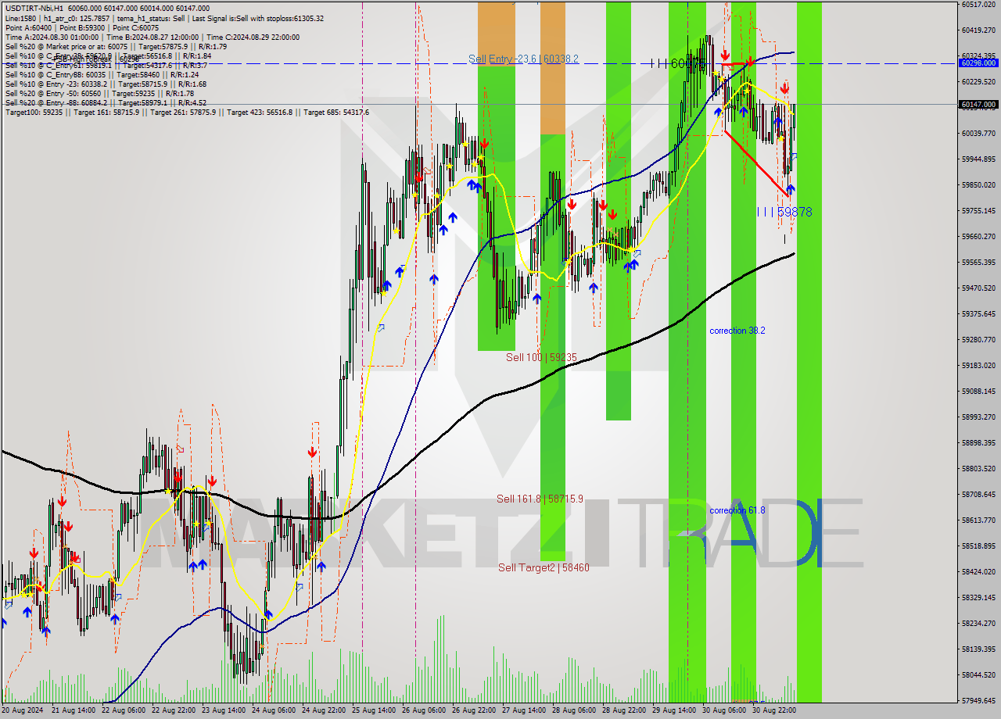Click the 'correction 61.8' annotation
The image size is (1001, 719).
737,510
